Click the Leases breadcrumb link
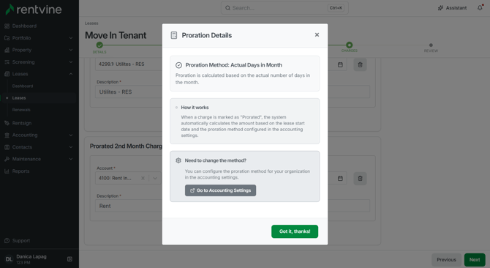 click(x=91, y=23)
